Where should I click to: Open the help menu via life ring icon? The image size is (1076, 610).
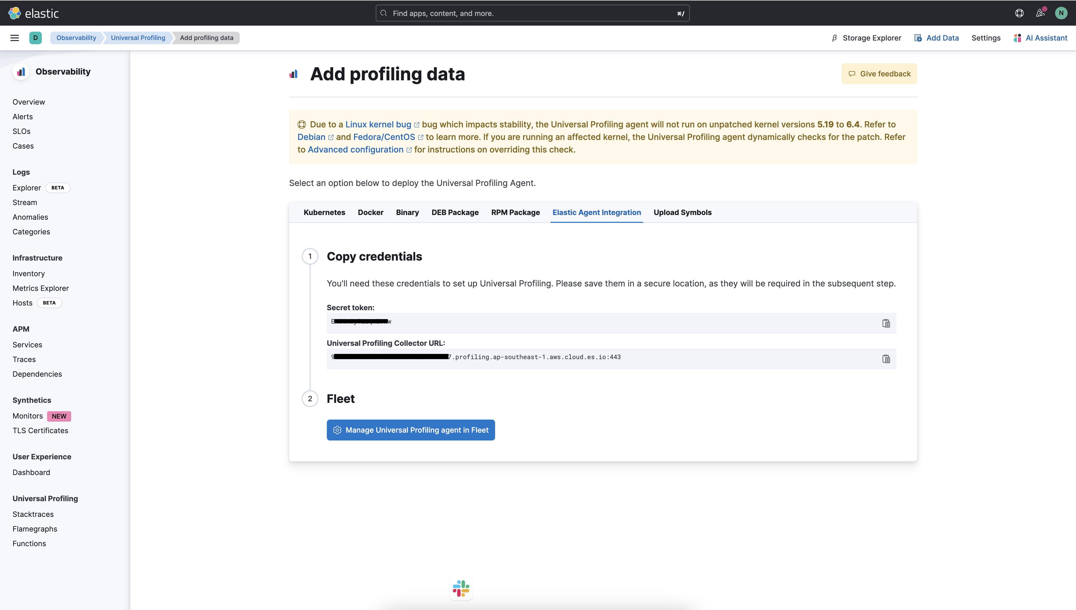click(1019, 13)
